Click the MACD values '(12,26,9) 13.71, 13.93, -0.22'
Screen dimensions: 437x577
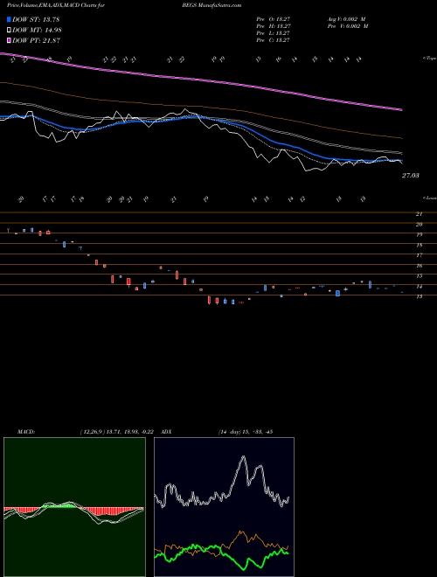117,432
